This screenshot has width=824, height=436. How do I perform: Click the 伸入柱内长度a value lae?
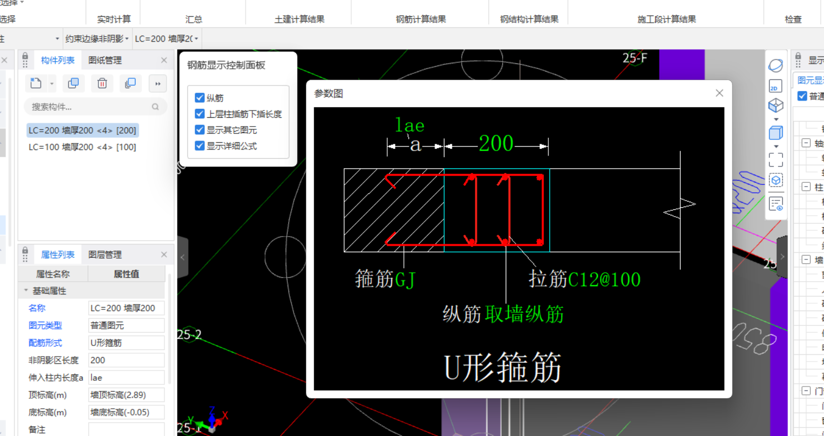(x=127, y=378)
